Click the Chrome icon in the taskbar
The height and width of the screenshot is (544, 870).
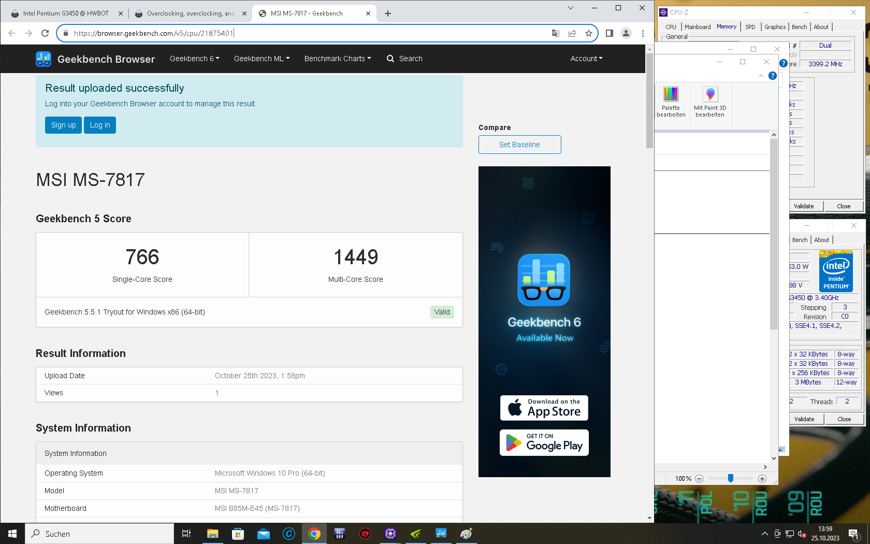pyautogui.click(x=314, y=534)
